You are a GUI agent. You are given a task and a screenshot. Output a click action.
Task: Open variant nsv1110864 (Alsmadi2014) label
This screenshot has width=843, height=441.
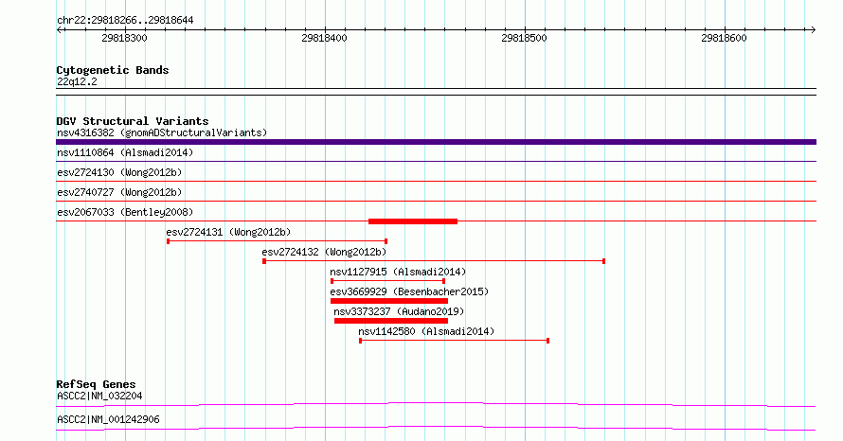[x=125, y=153]
